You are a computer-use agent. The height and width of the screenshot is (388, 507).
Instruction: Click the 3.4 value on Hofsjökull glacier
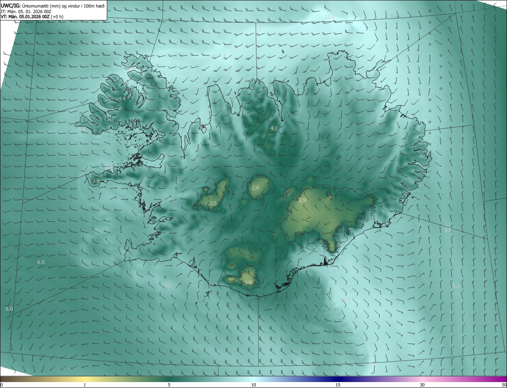[x=255, y=188]
